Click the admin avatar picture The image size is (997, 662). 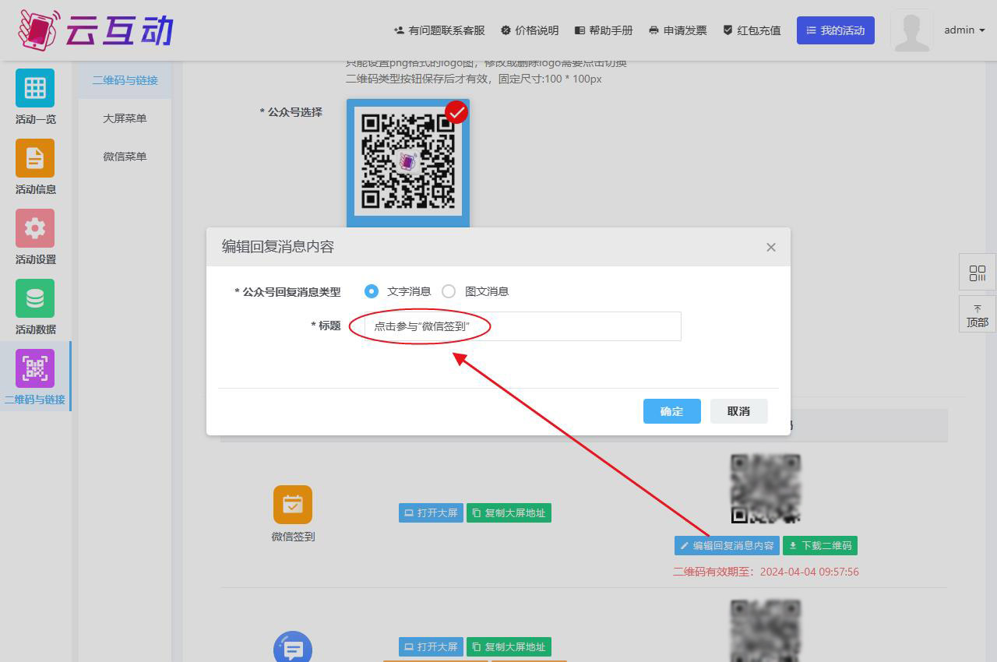[911, 30]
